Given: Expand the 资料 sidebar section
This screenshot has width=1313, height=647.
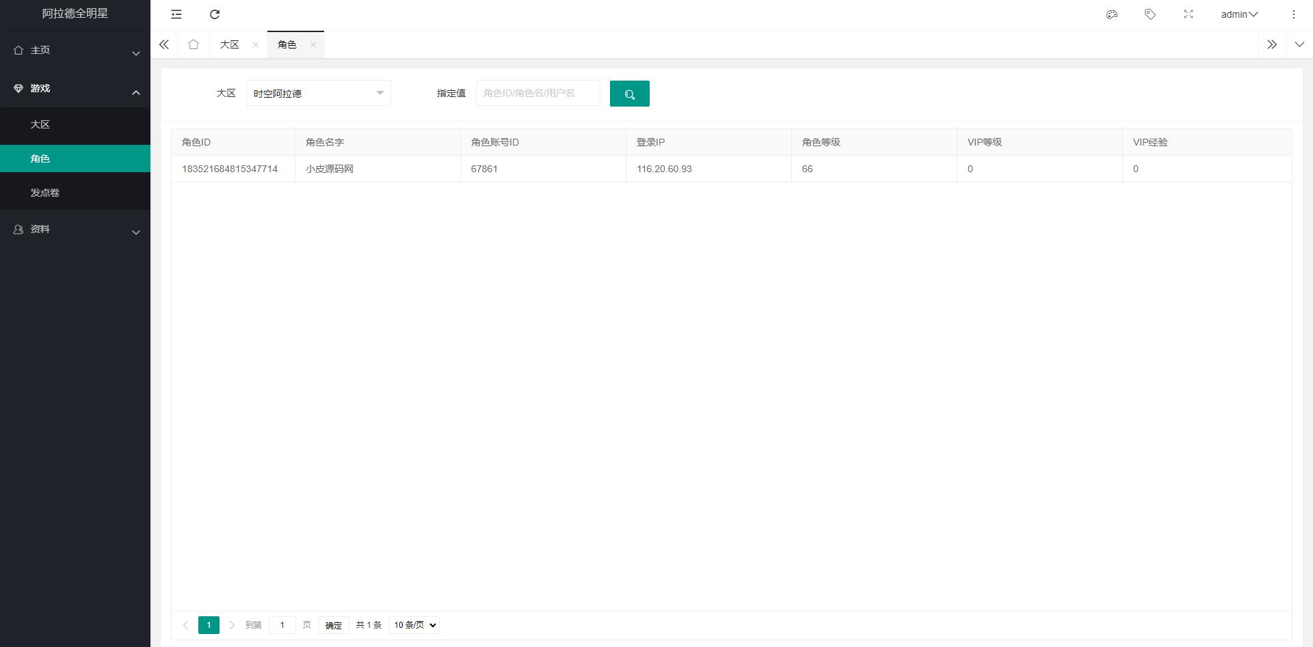Looking at the screenshot, I should pyautogui.click(x=75, y=230).
